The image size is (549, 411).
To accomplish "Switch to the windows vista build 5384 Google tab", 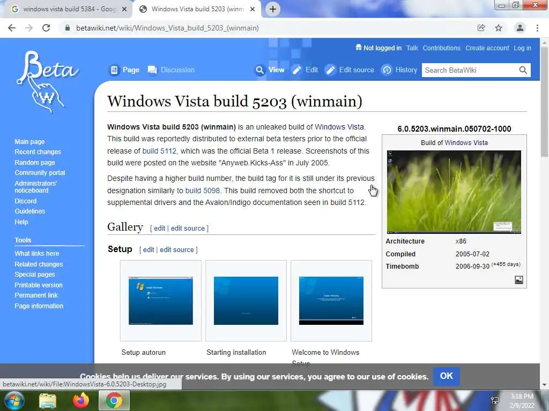I will 69,9.
